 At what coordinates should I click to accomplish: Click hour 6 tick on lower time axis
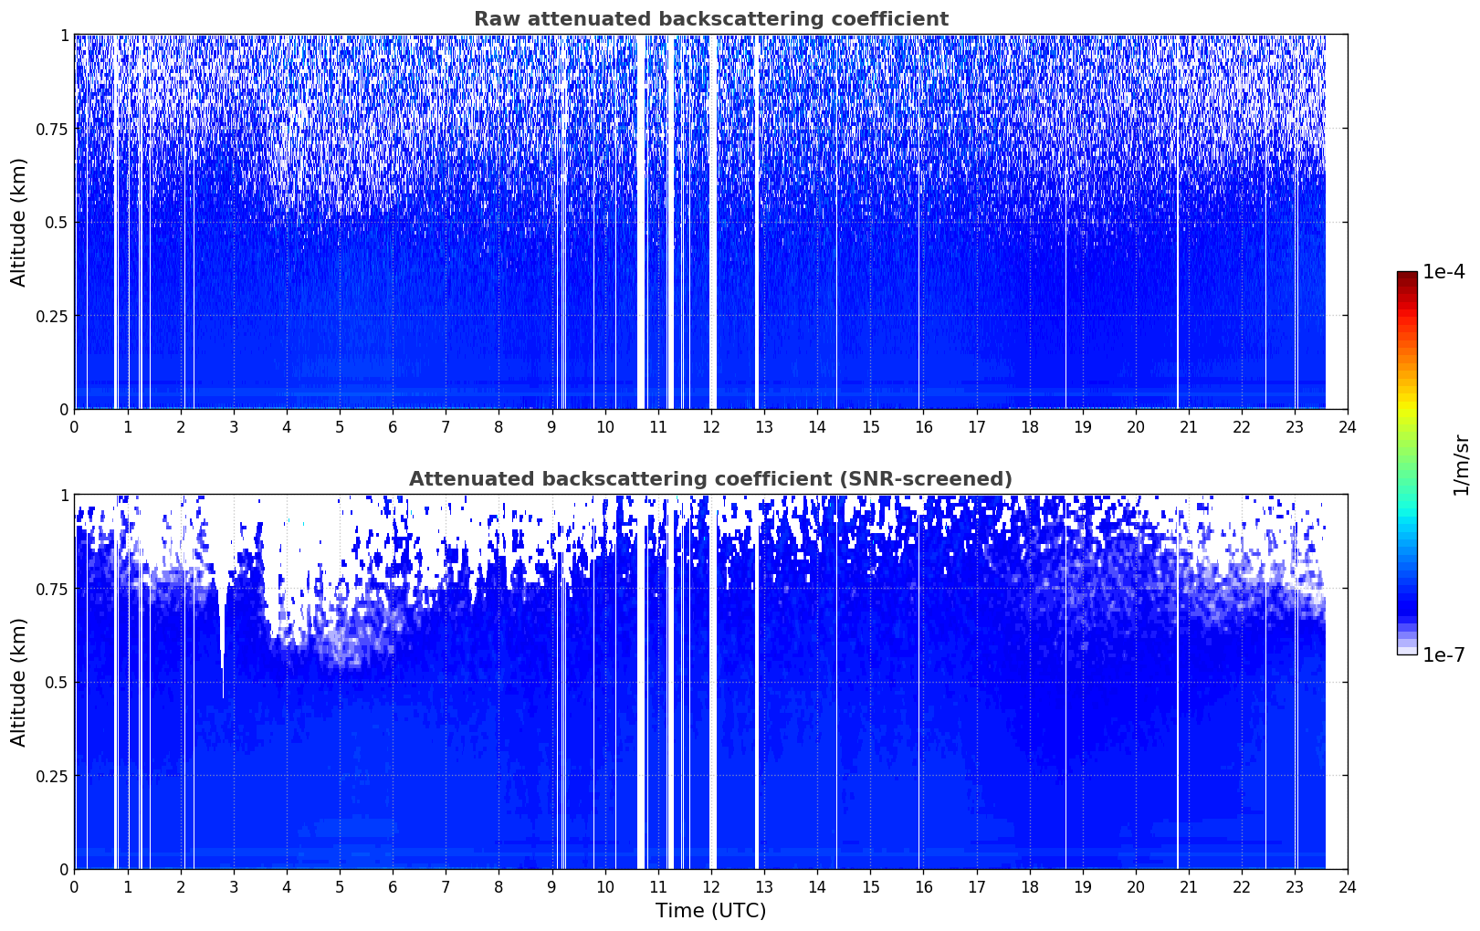[393, 886]
